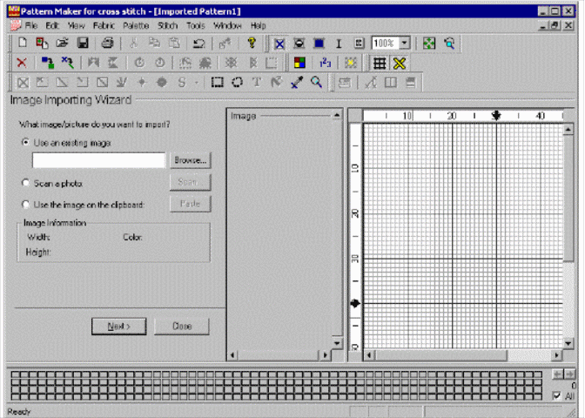This screenshot has height=418, width=585.
Task: Toggle the All checkbox near palette
Action: [x=556, y=395]
